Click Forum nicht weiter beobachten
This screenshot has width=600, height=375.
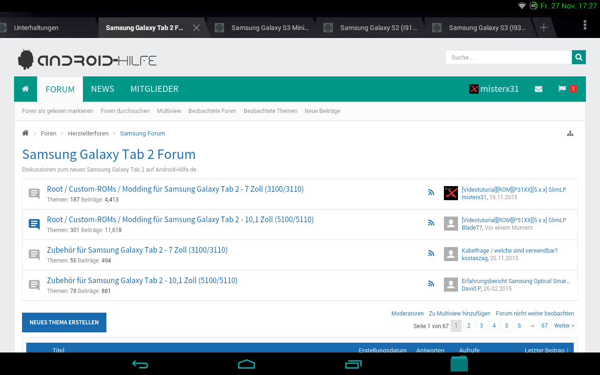535,314
